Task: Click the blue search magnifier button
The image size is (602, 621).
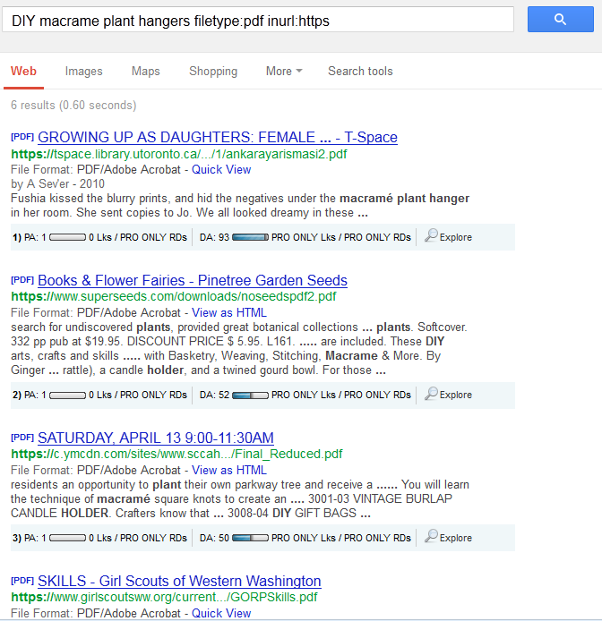Action: 561,19
